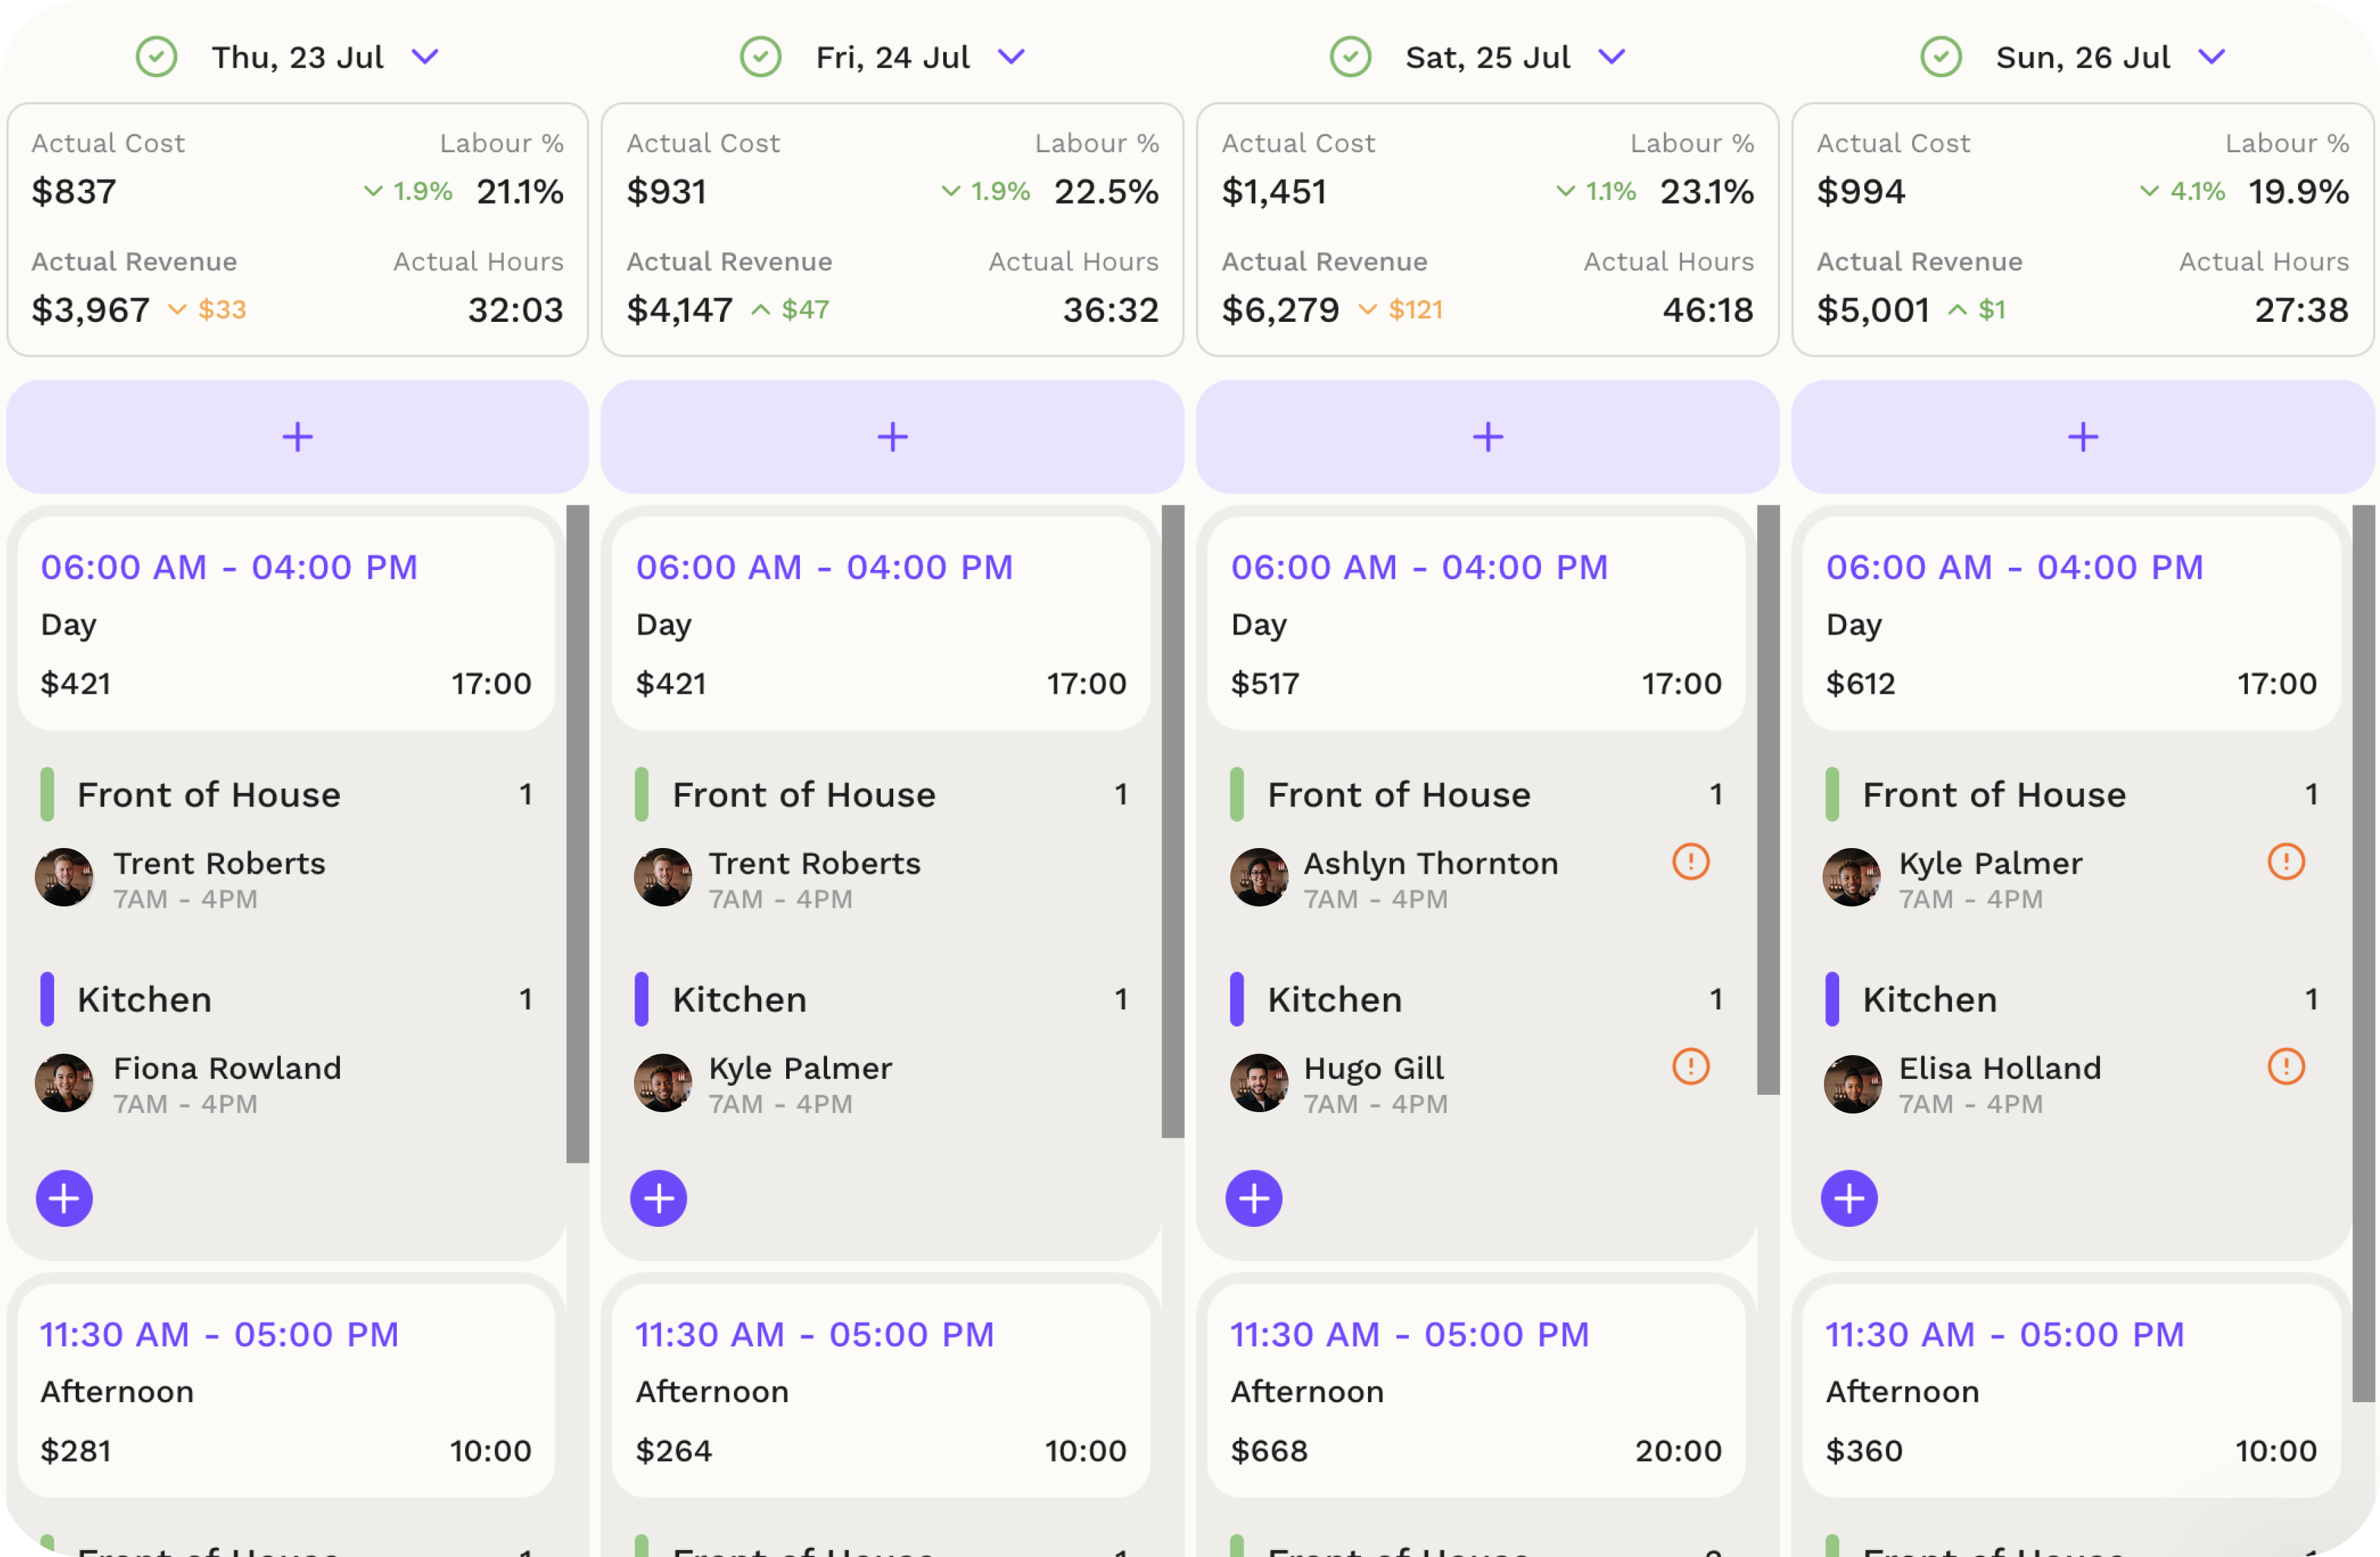Open the warning icon for Elisa Holland
Viewport: 2380px width, 1557px height.
point(2285,1066)
